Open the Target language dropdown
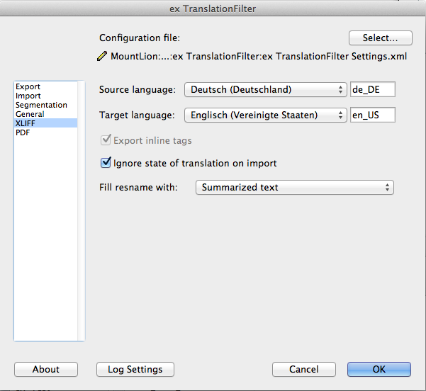The height and width of the screenshot is (391, 426). [265, 115]
